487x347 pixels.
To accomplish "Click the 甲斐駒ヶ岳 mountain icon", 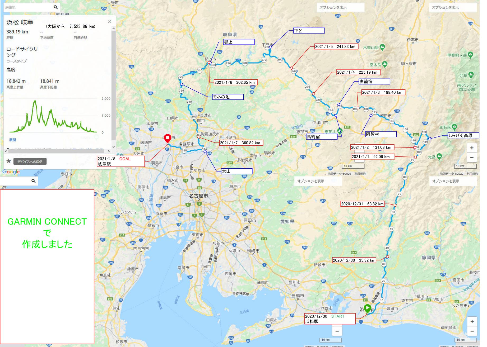I will tap(470, 55).
